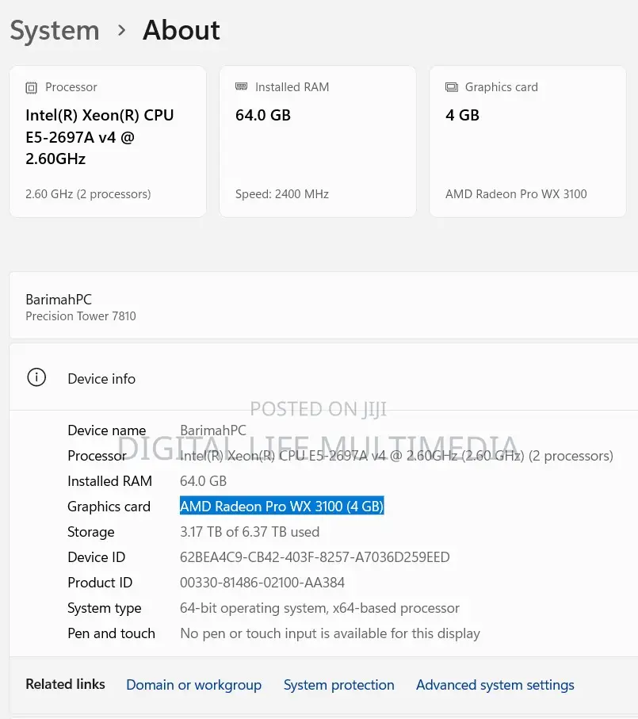Viewport: 638px width, 719px height.
Task: Open the Domain or workgroup link
Action: pyautogui.click(x=194, y=685)
